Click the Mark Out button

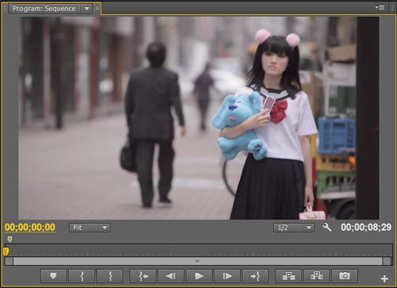(x=110, y=276)
